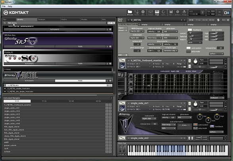Expand the options dropdown in global controls
233x161 pixels.
216,54
